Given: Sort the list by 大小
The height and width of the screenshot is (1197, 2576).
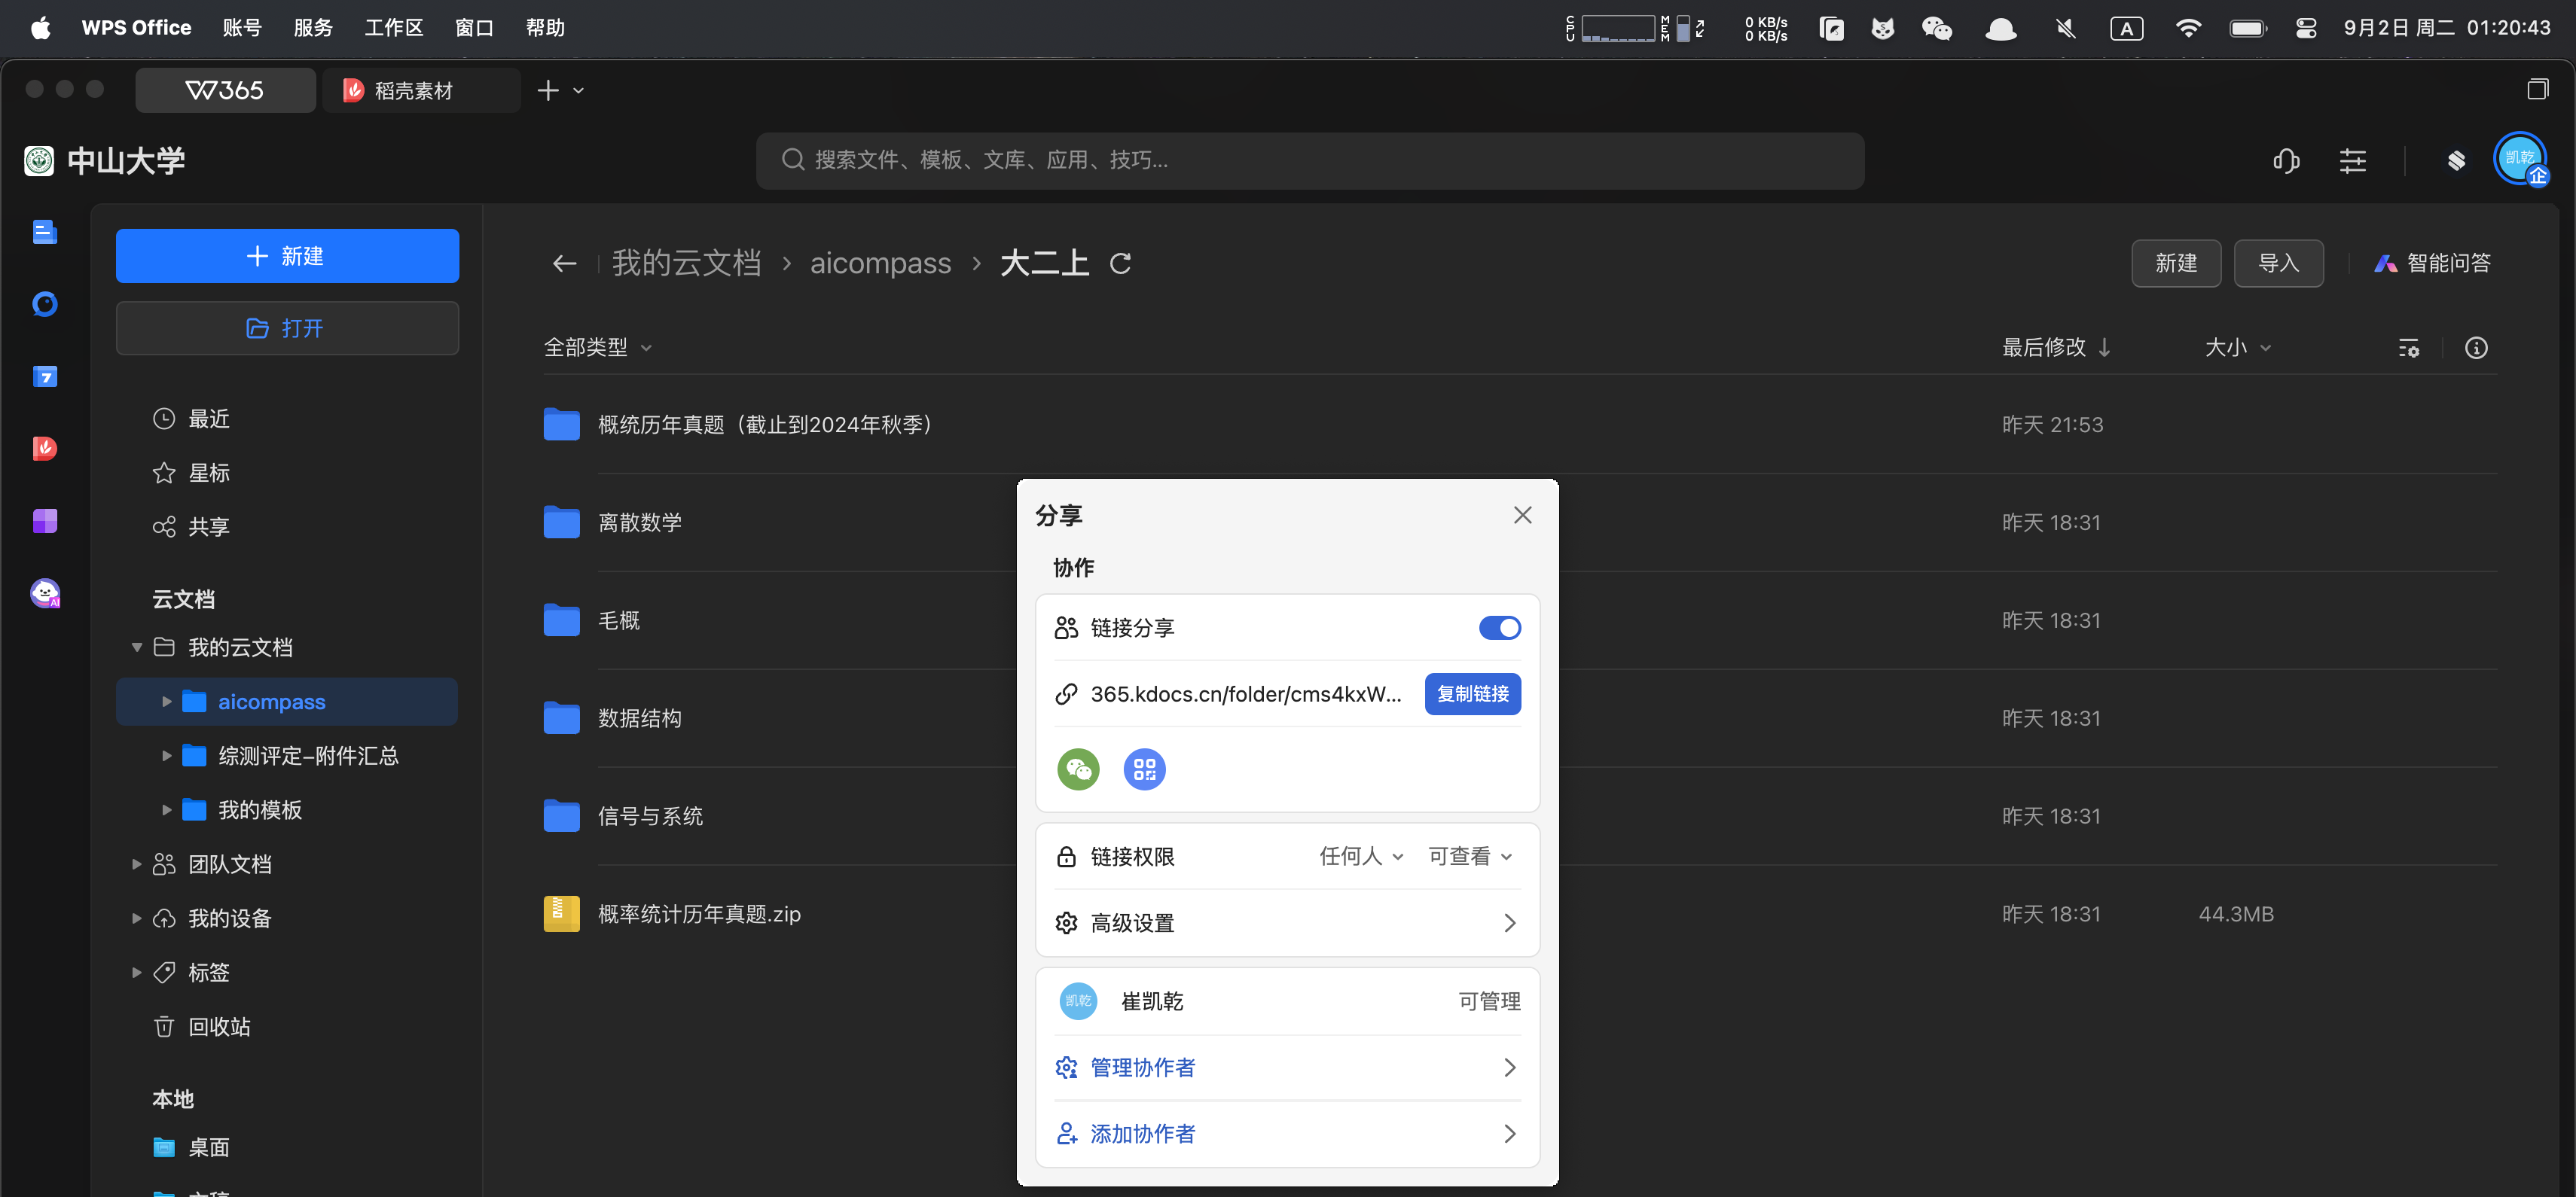Looking at the screenshot, I should click(2238, 348).
